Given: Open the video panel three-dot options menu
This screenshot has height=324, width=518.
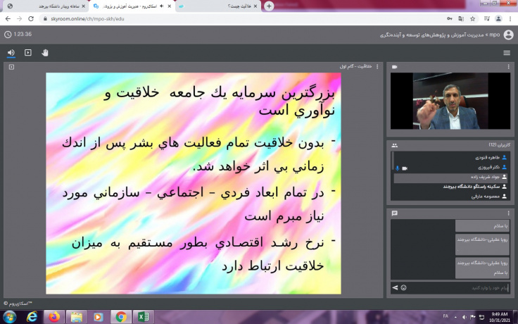Looking at the screenshot, I should (508, 67).
